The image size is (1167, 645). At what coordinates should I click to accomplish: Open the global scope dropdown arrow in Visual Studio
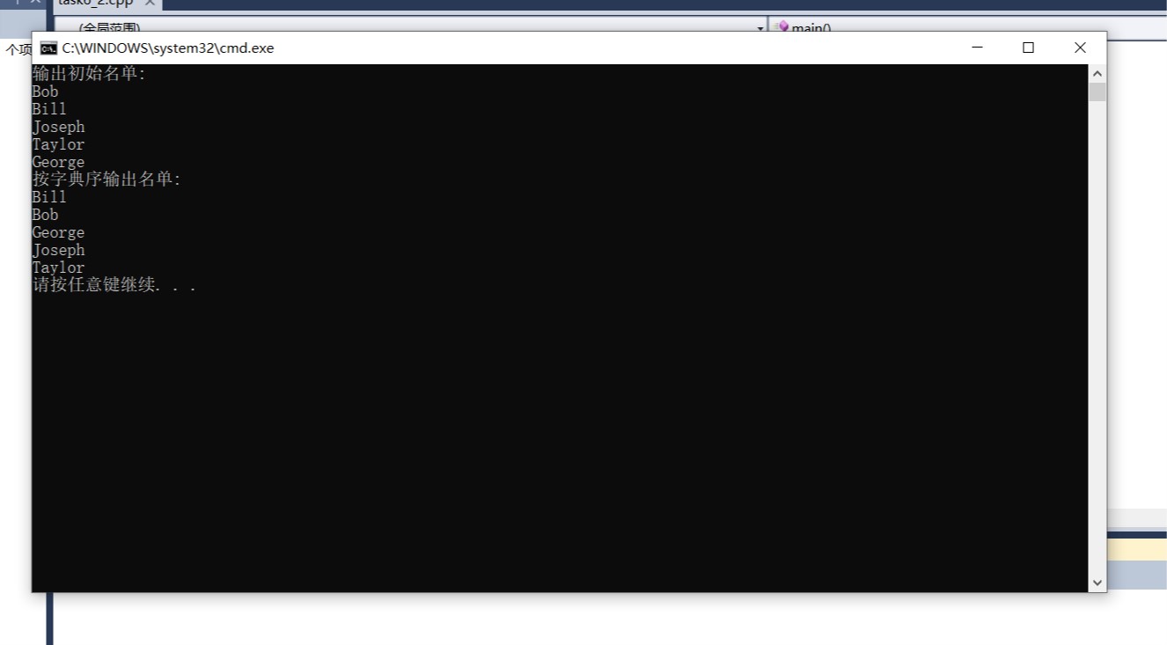coord(761,29)
